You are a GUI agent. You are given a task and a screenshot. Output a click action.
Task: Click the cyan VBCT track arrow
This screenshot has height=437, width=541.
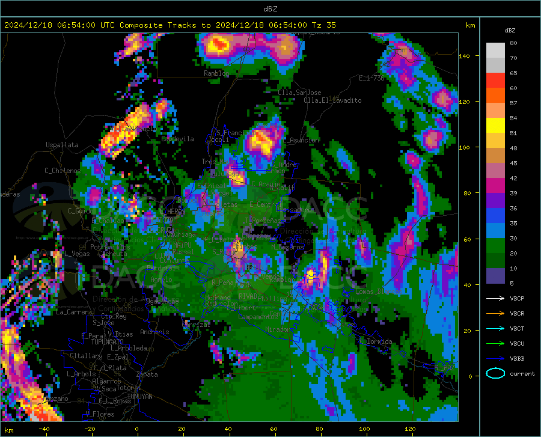(495, 328)
